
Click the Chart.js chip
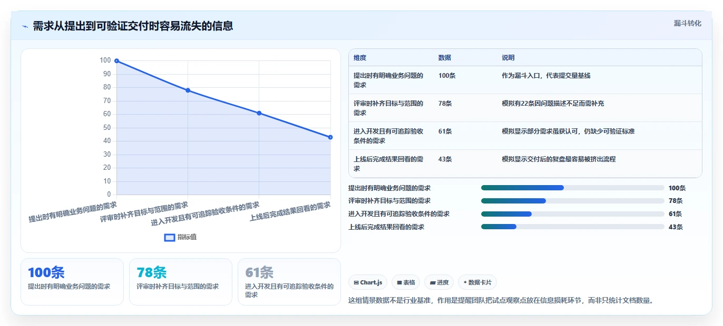click(x=368, y=282)
